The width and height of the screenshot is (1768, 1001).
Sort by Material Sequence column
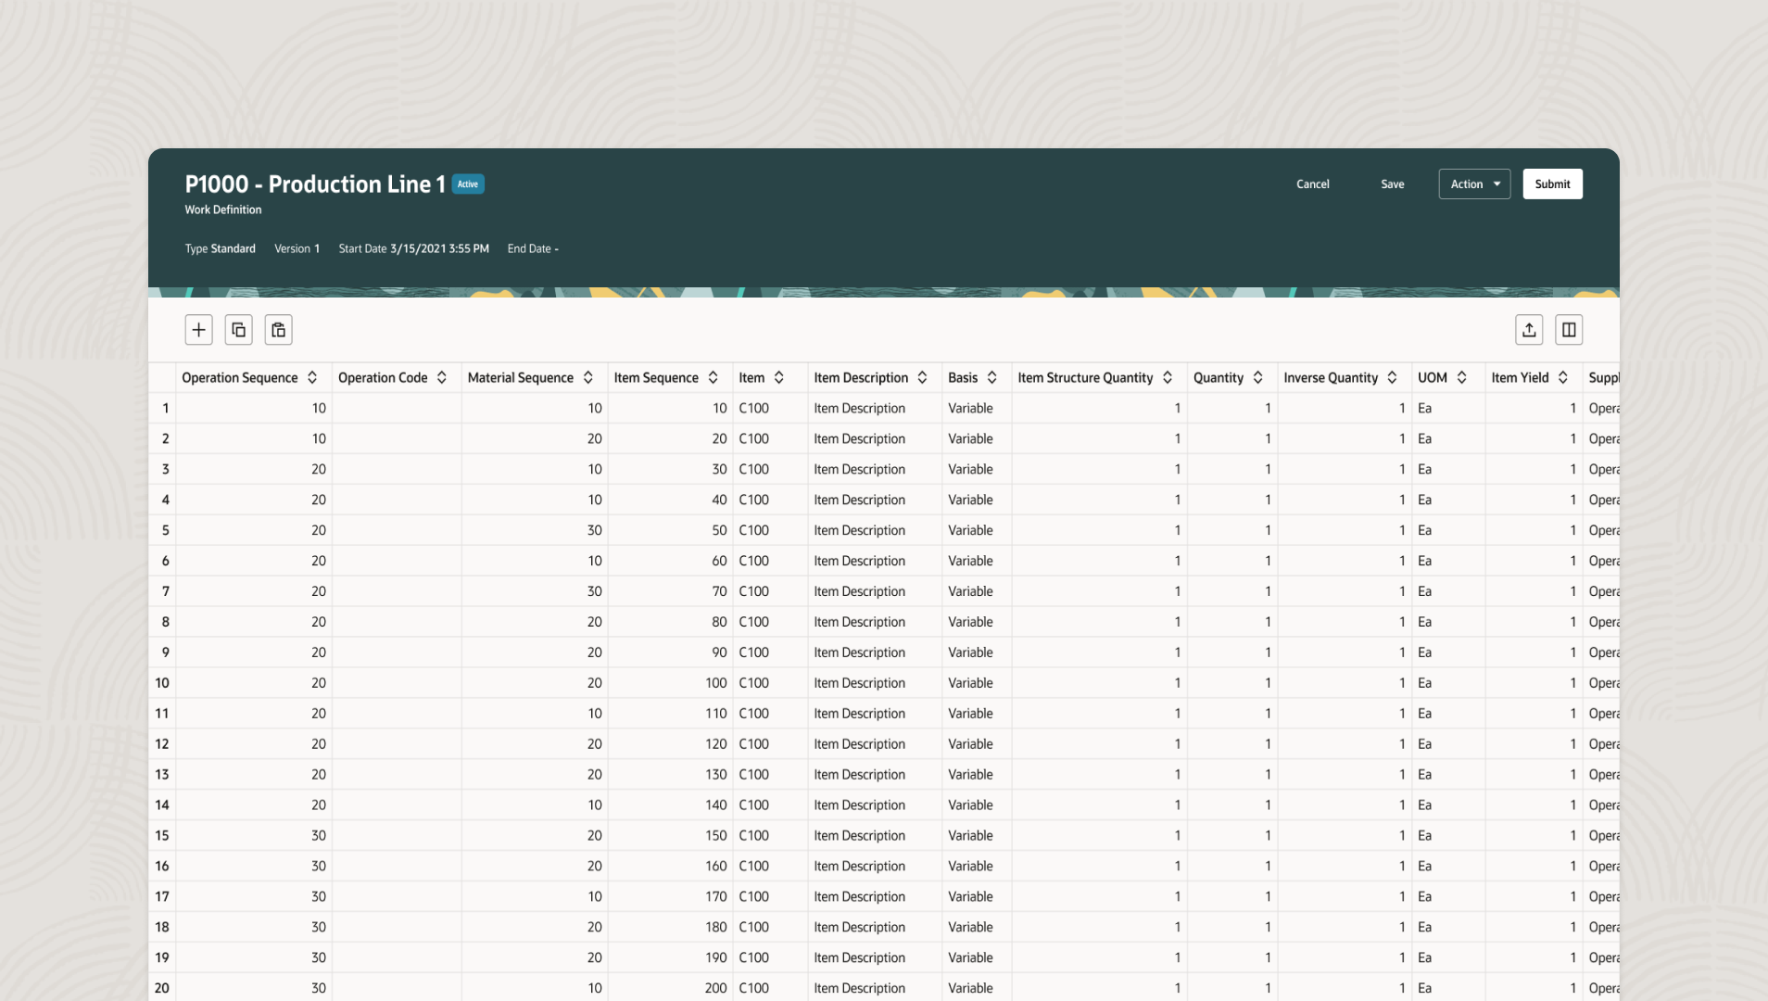(x=588, y=378)
